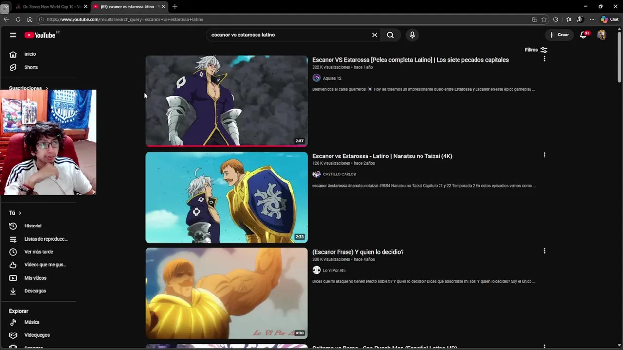Open Copilot Chat
Screen dimensions: 623x350
click(609, 19)
